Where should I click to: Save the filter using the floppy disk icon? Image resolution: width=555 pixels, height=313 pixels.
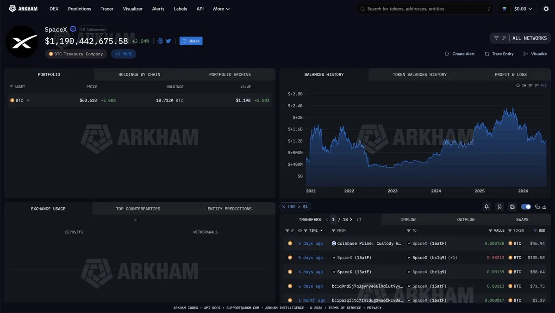click(x=512, y=207)
